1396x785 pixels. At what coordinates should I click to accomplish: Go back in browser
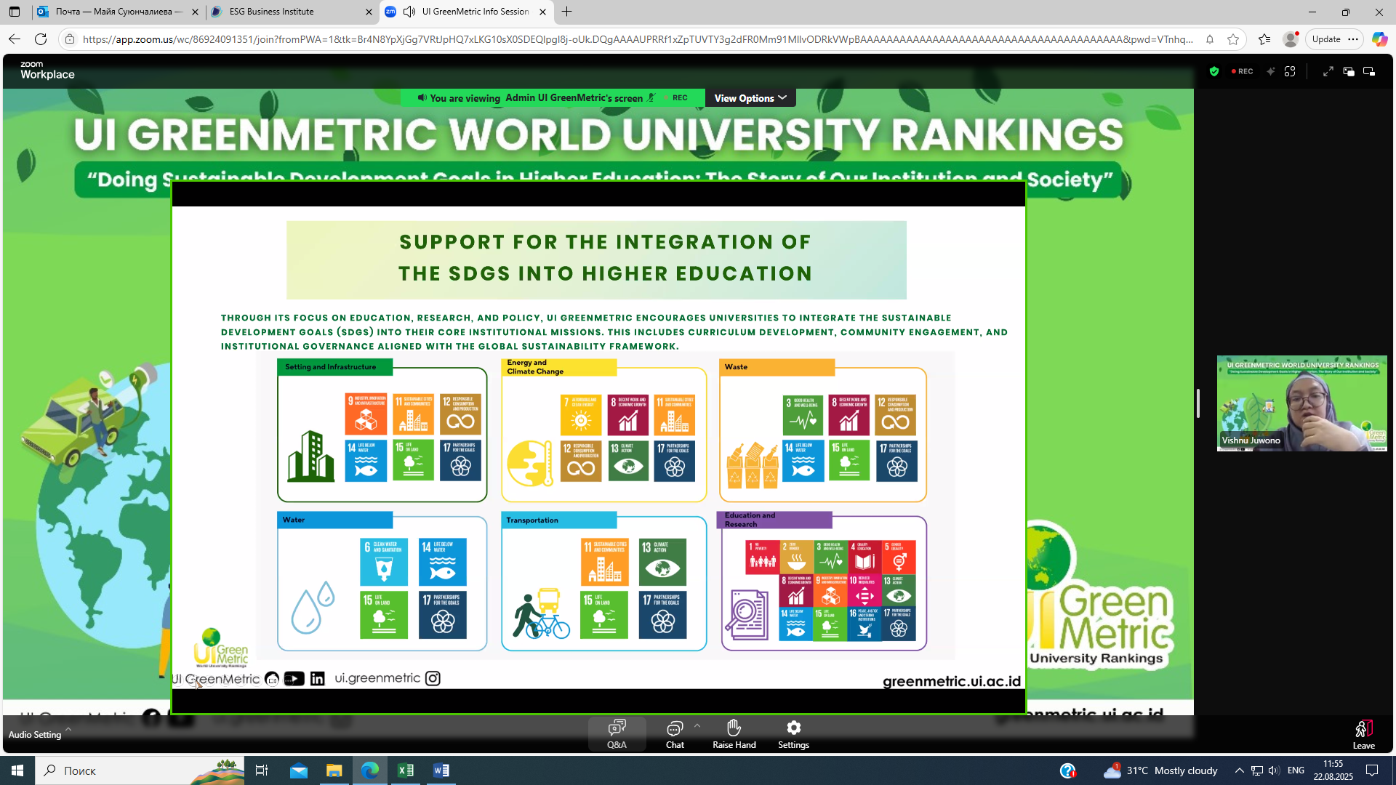[x=15, y=39]
